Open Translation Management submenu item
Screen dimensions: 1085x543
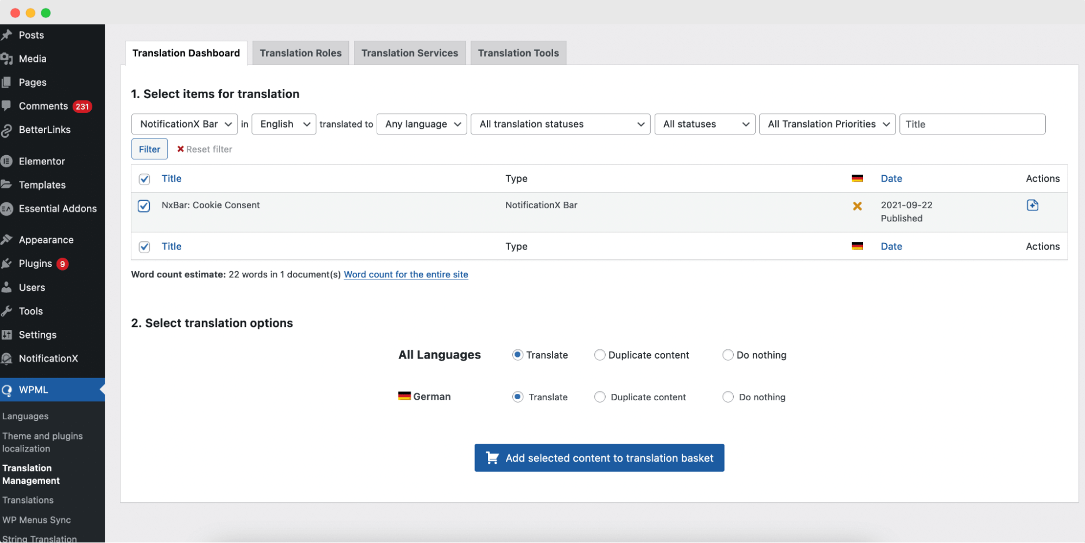point(31,474)
